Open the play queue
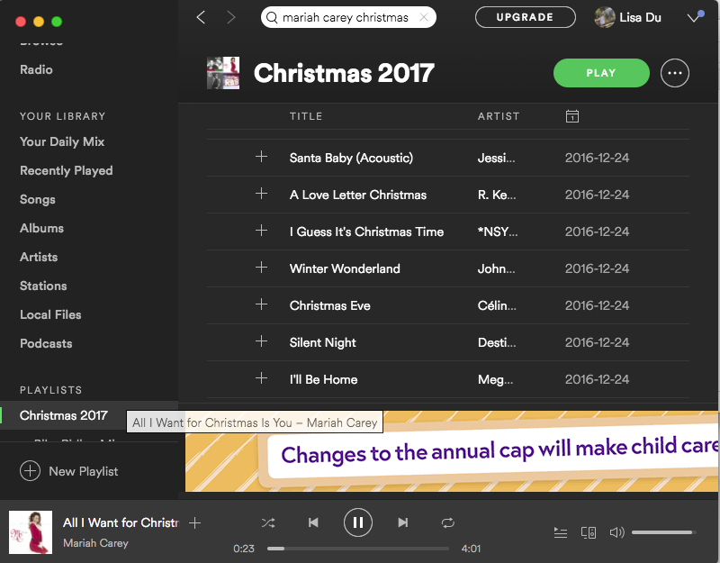The image size is (720, 563). (x=560, y=532)
